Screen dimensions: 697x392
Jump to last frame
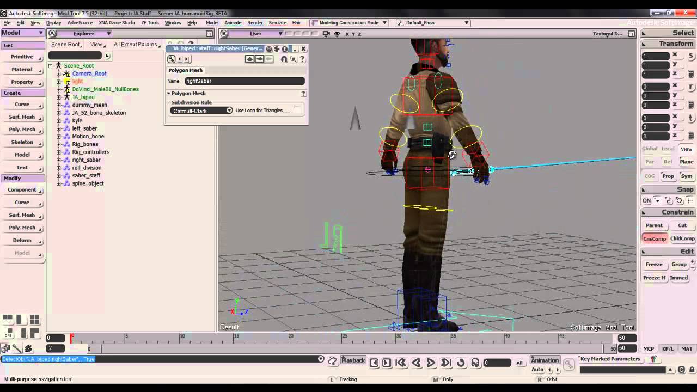[x=446, y=363]
